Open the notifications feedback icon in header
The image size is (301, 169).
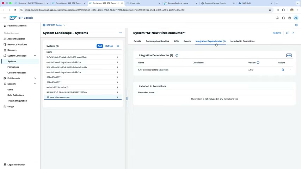277,18
